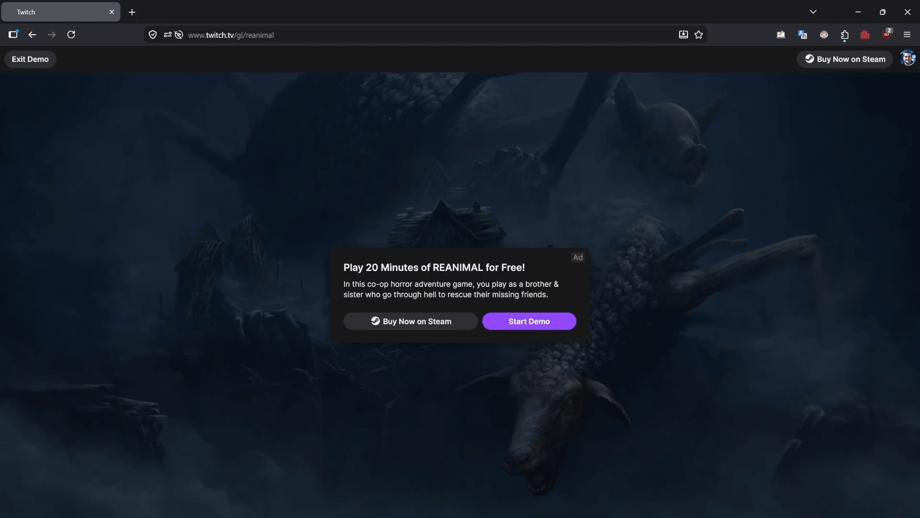Open the user profile avatar menu
The height and width of the screenshot is (518, 920).
[x=907, y=59]
